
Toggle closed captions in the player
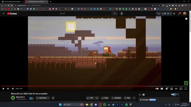coord(162,89)
